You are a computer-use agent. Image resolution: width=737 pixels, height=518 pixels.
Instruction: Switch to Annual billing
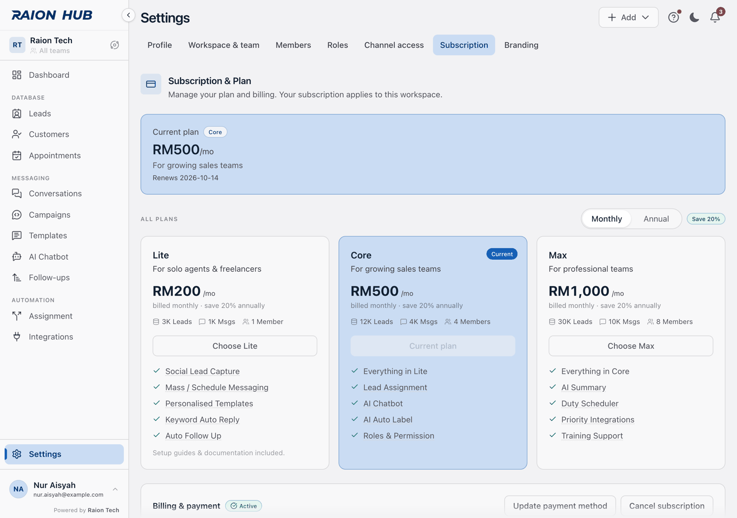pyautogui.click(x=656, y=219)
